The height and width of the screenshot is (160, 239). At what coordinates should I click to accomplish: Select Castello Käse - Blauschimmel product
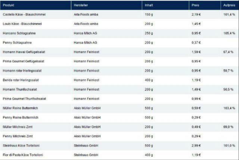point(24,15)
